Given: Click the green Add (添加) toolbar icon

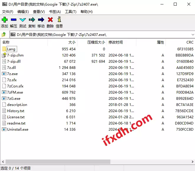Looking at the screenshot, I should pyautogui.click(x=5, y=20).
